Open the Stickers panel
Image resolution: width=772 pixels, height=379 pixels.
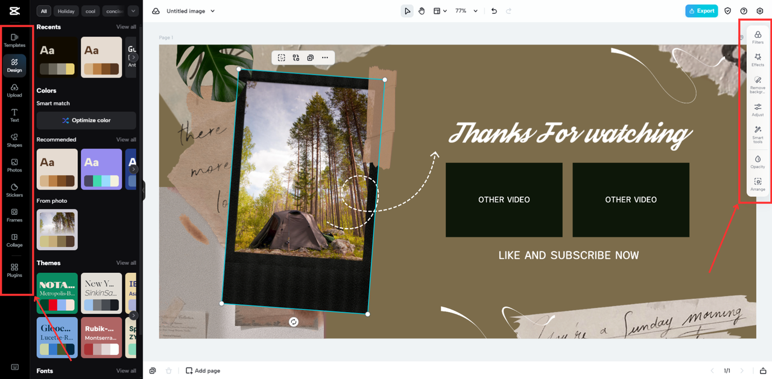click(14, 191)
